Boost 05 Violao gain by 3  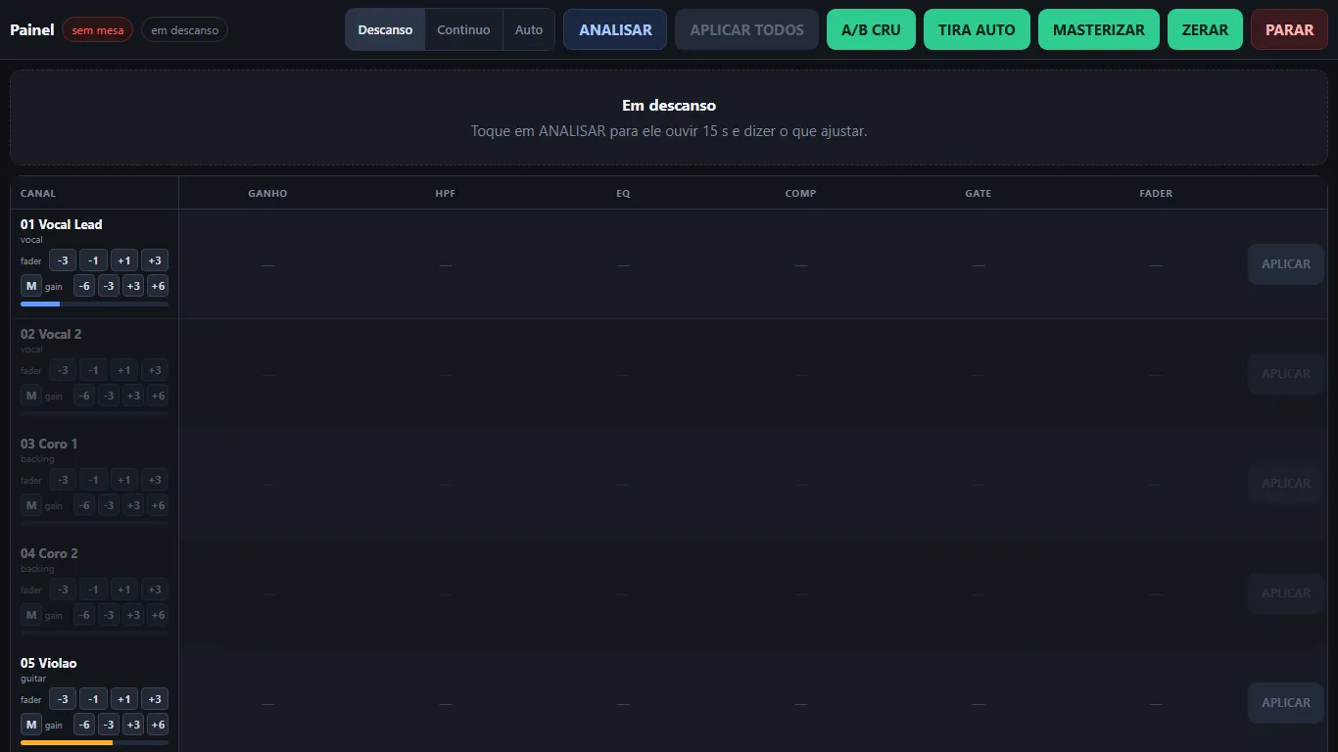tap(132, 725)
